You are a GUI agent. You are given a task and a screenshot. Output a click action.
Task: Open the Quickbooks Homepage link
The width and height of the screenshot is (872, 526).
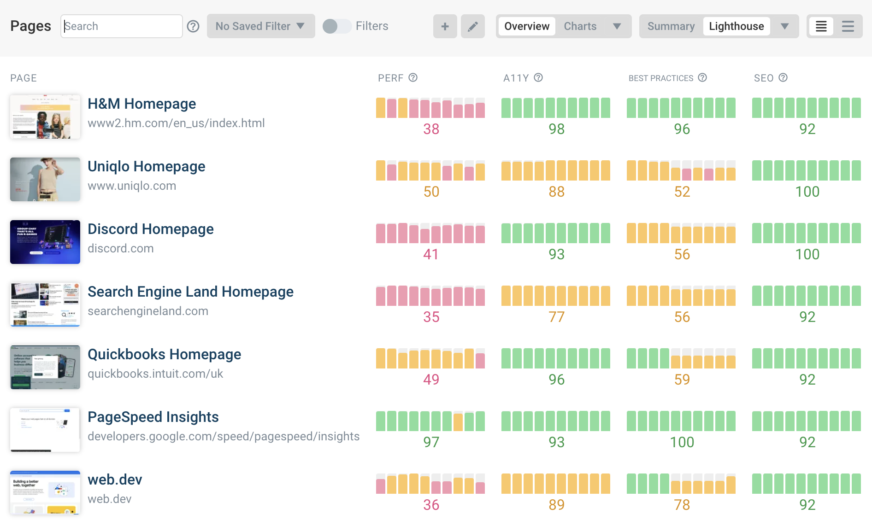click(x=165, y=355)
